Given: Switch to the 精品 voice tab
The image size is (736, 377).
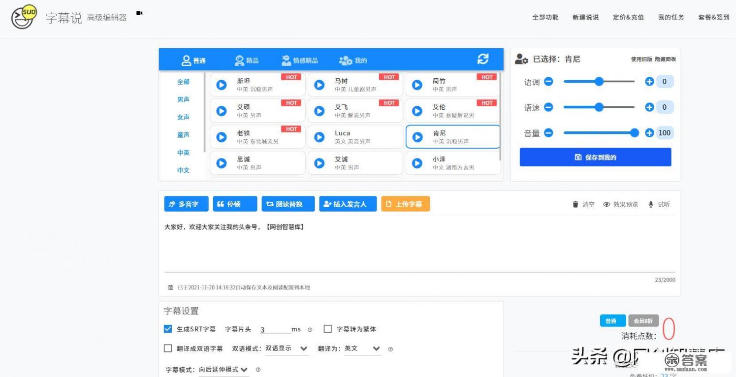Looking at the screenshot, I should click(247, 61).
